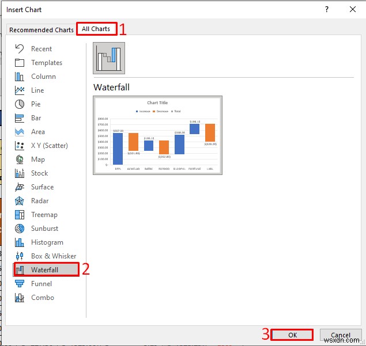Image resolution: width=366 pixels, height=346 pixels.
Task: Choose the Radar chart type label
Action: [x=40, y=201]
